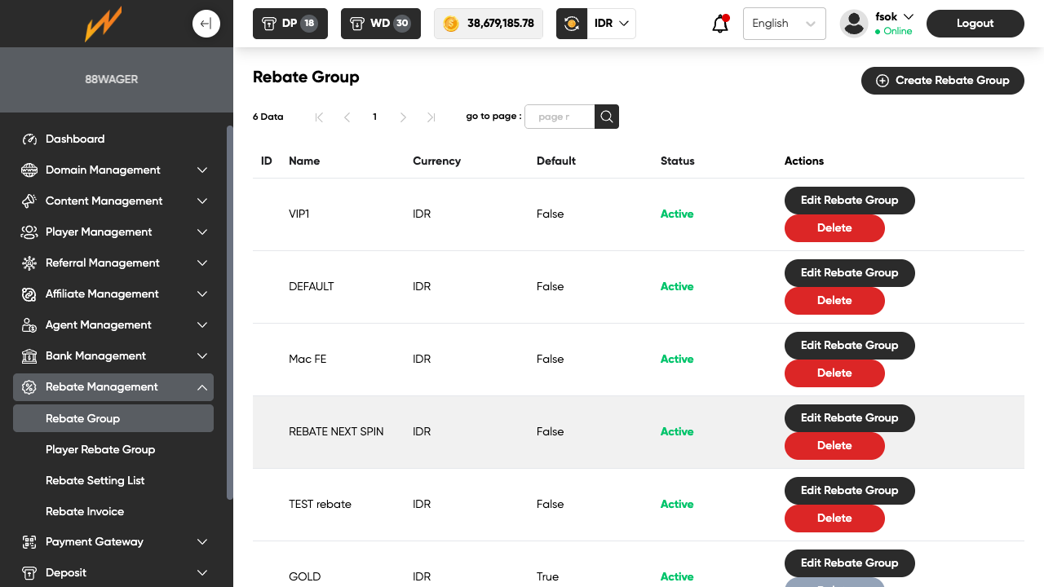Screen dimensions: 1044x587
Task: Expand Domain Management menu chevron
Action: tap(202, 170)
